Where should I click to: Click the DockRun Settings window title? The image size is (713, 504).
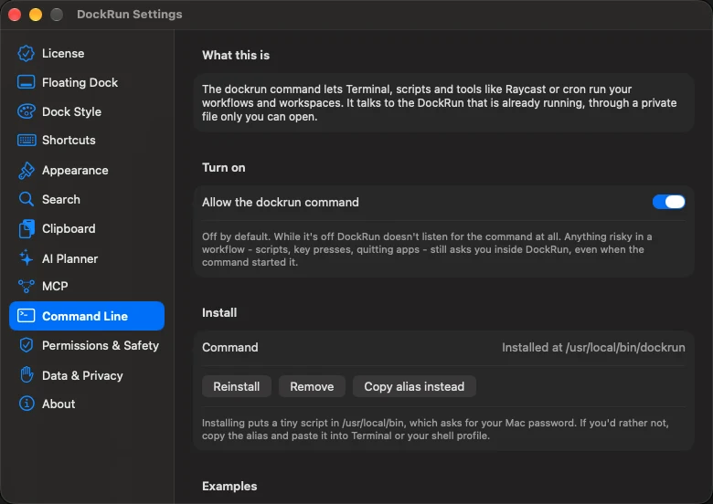(130, 15)
